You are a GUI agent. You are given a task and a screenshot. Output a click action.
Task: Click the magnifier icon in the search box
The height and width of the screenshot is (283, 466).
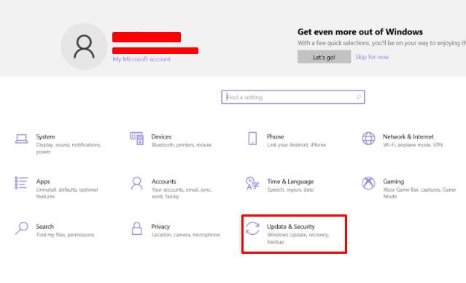[x=358, y=97]
